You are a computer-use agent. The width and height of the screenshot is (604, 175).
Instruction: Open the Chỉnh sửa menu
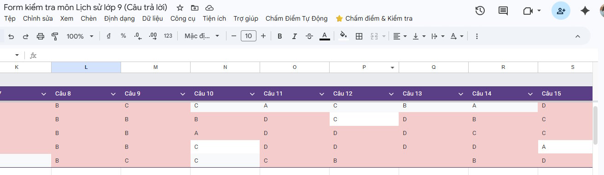coord(38,18)
